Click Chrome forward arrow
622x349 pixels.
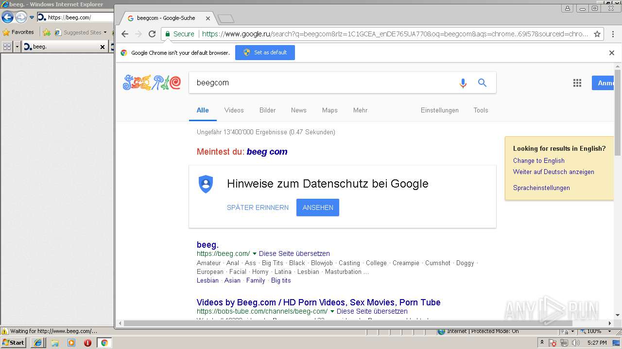[138, 34]
